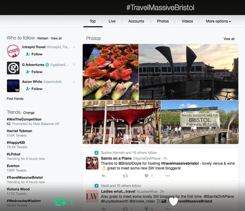Open the Photos tab

pos(163,21)
